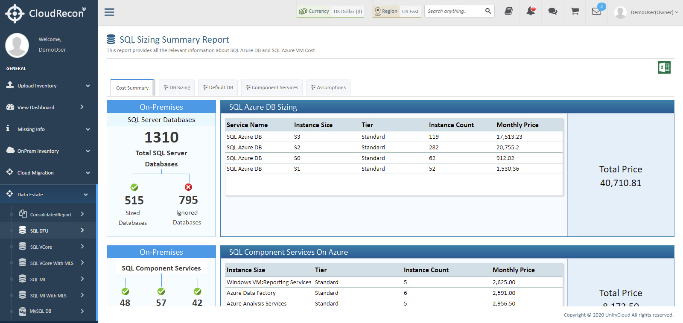
Task: Toggle the hamburger sidebar menu
Action: [109, 12]
